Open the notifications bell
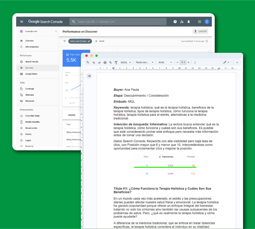The image size is (255, 229). (189, 22)
